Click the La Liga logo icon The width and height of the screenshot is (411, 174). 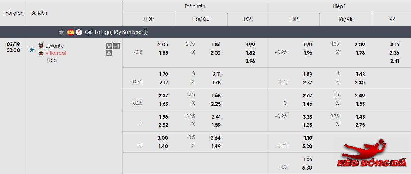pyautogui.click(x=79, y=32)
